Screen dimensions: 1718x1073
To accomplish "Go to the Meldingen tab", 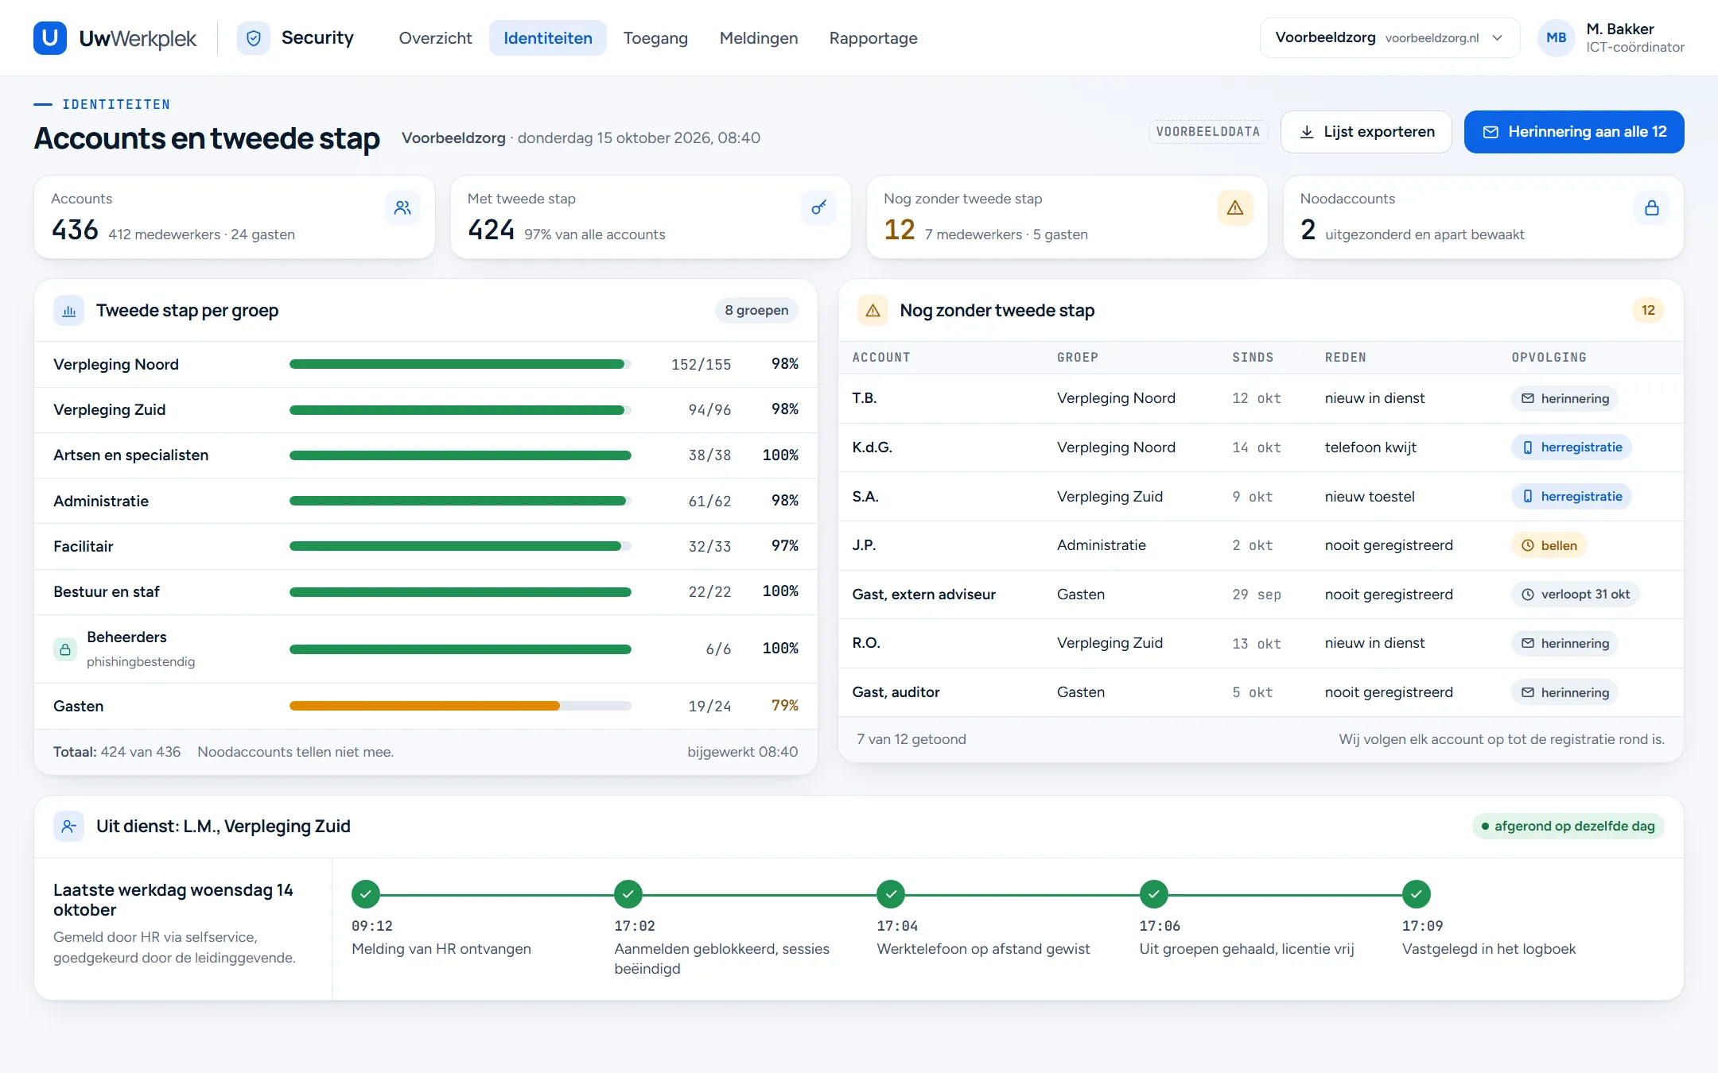I will [x=759, y=38].
